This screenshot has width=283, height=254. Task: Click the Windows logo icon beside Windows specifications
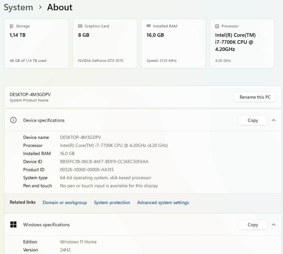13,225
